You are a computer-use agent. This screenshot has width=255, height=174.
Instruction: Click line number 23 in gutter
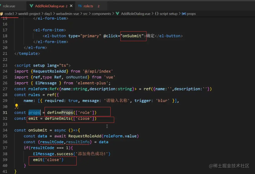(x=5, y=65)
